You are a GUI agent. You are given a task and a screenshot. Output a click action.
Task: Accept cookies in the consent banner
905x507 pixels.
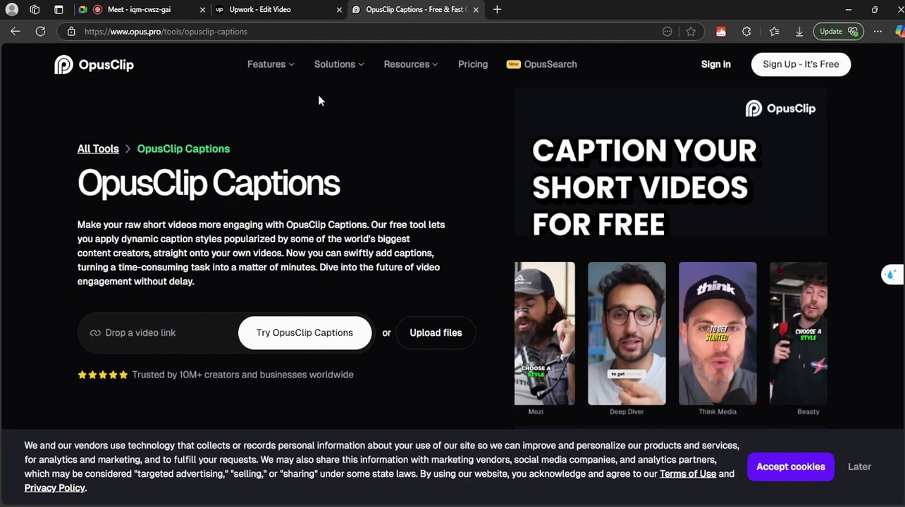pyautogui.click(x=791, y=467)
